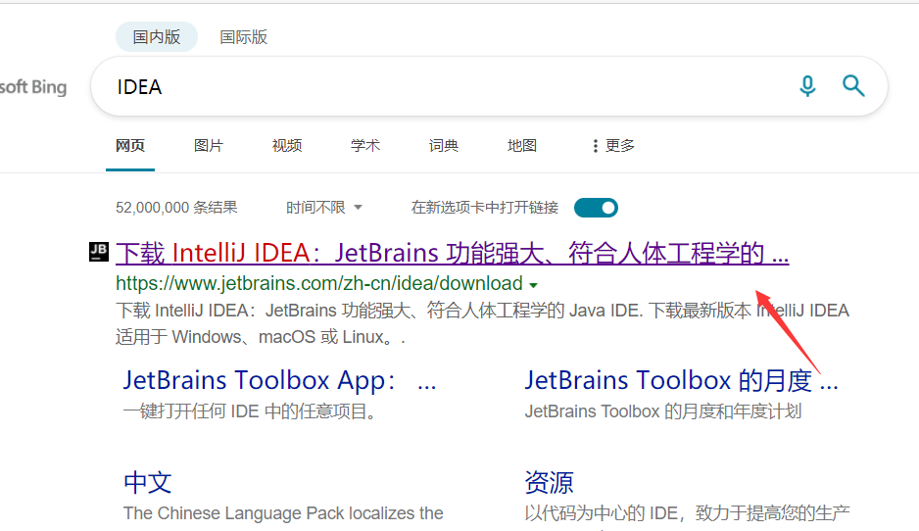This screenshot has width=919, height=531.
Task: Click the 在新选项卡中打开链接 label
Action: click(485, 208)
